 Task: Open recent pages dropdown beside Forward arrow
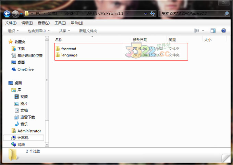21,14
